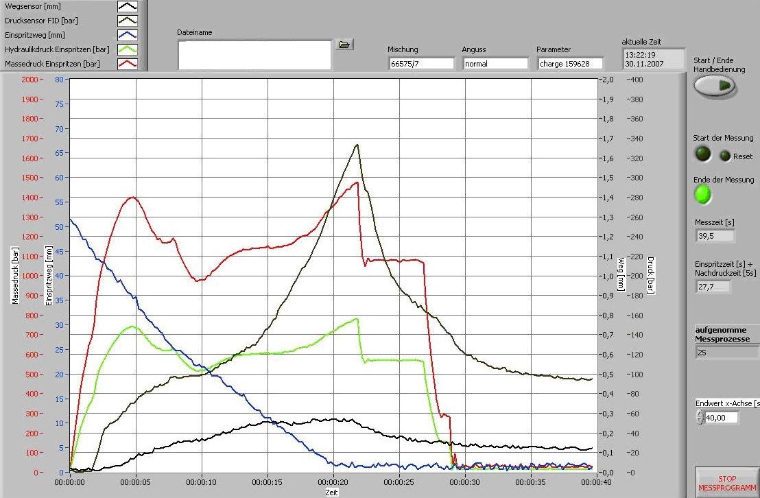
Task: Click the -400 Druck axis maximum value
Action: pos(635,80)
